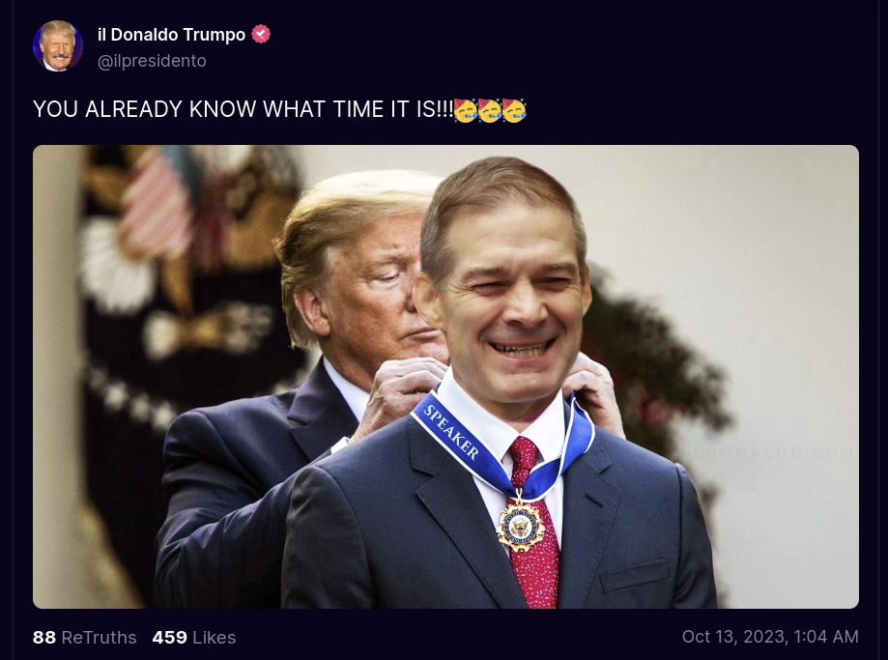View the 88 ReTruths list
Image resolution: width=888 pixels, height=660 pixels.
tap(84, 638)
